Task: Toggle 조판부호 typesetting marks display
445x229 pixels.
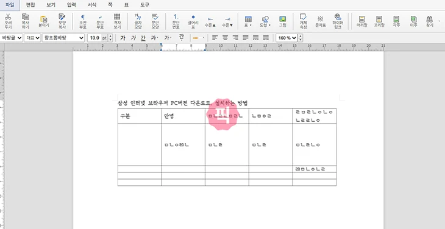Action: click(x=82, y=21)
